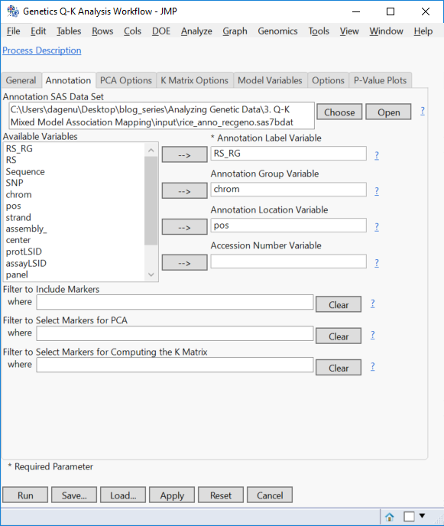The image size is (444, 526).
Task: Open the status bar dropdown arrow
Action: [422, 515]
